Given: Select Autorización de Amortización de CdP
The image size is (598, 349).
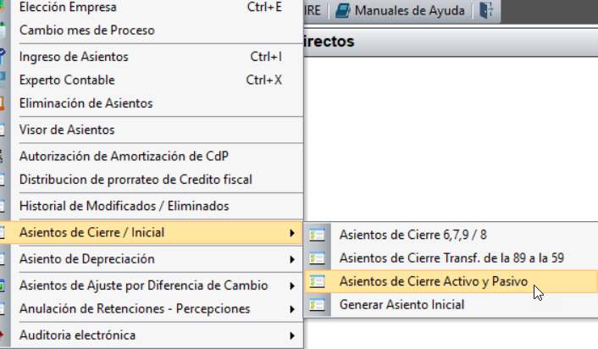Looking at the screenshot, I should tap(158, 157).
